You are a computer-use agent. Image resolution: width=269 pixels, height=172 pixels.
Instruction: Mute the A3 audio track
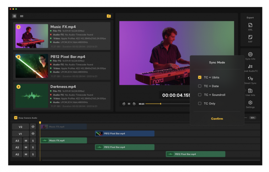26,140
